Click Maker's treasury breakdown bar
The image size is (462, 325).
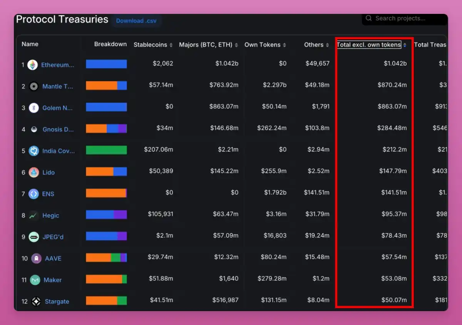(106, 280)
